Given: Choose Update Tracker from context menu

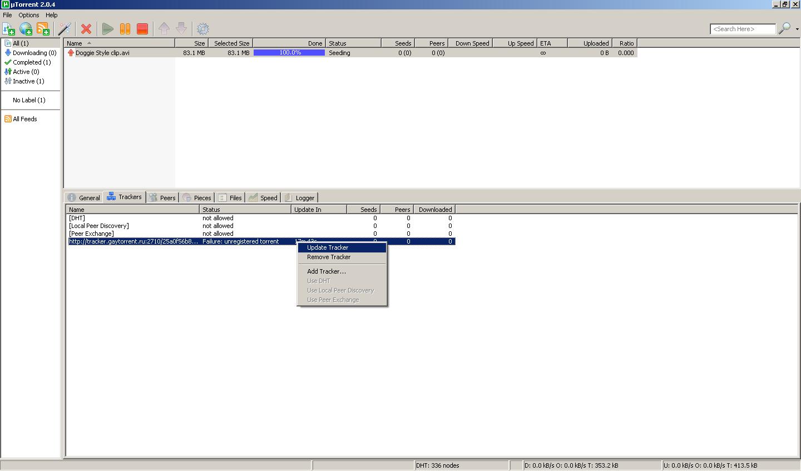Looking at the screenshot, I should click(328, 247).
